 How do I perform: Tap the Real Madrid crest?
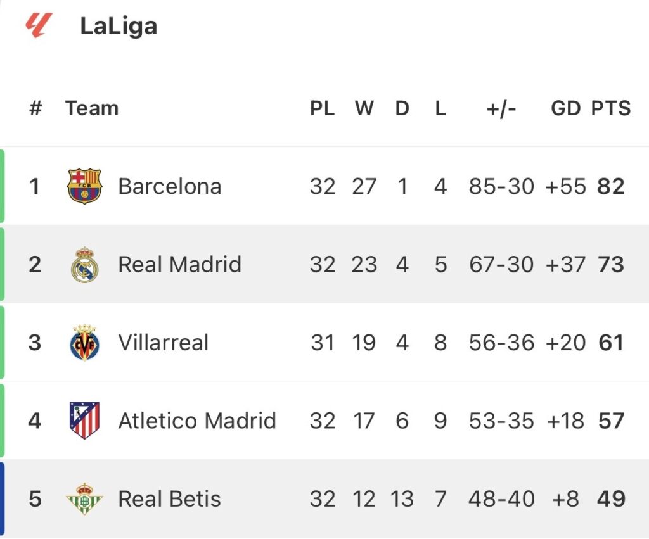[x=84, y=264]
